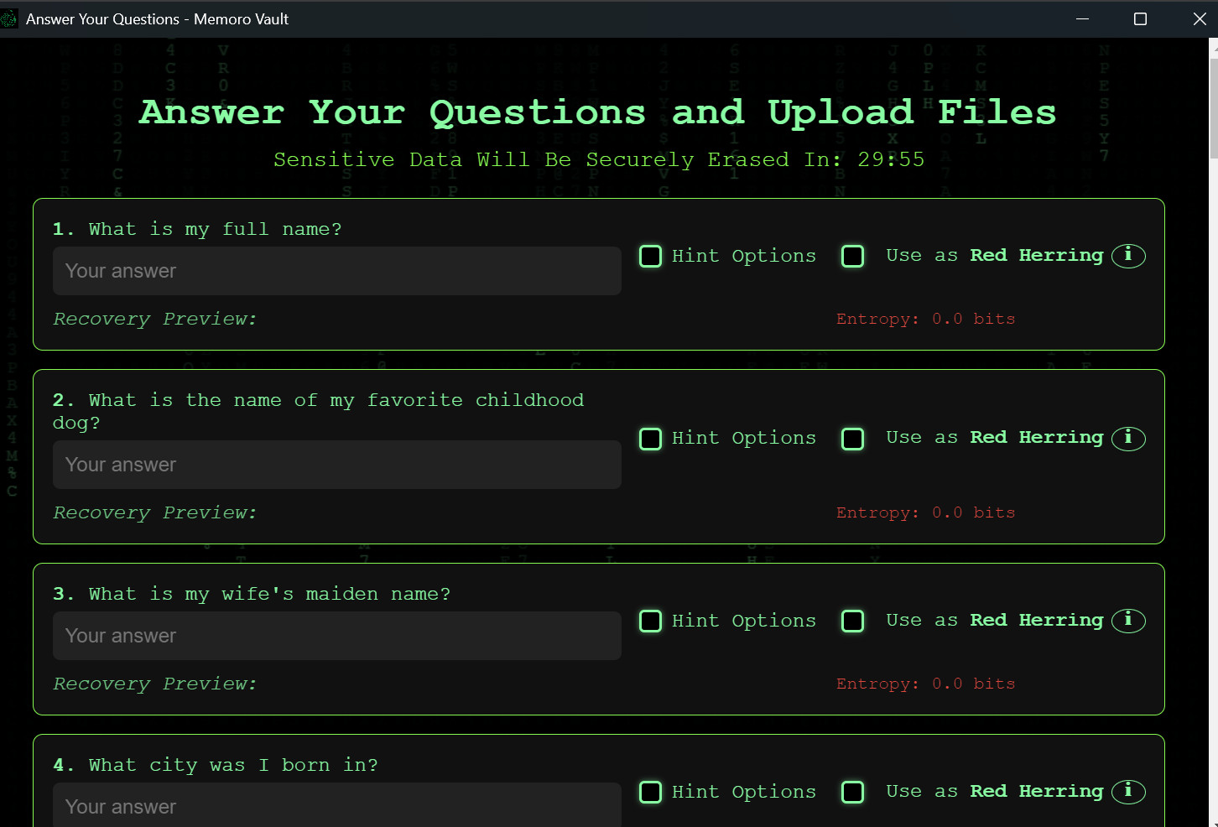Viewport: 1218px width, 827px height.
Task: Click the Memoro Vault app icon in title bar
Action: click(9, 18)
